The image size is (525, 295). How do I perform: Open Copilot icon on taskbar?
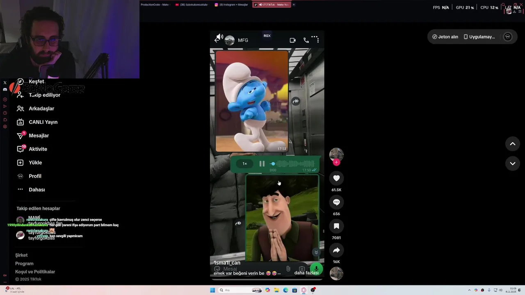pos(267,290)
